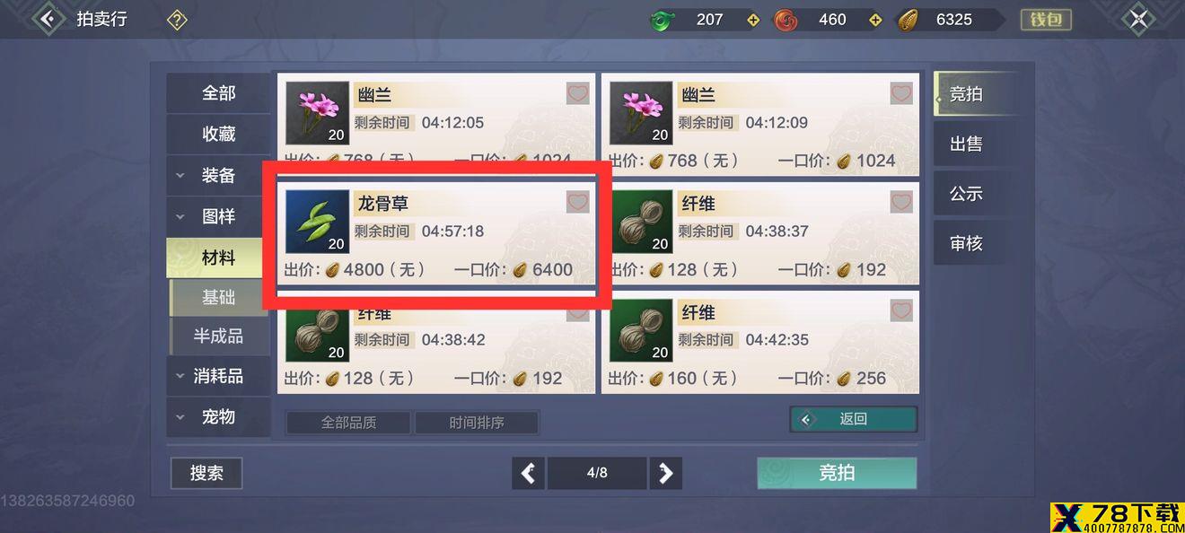
Task: Close the auction house with the top-right X
Action: pyautogui.click(x=1138, y=19)
